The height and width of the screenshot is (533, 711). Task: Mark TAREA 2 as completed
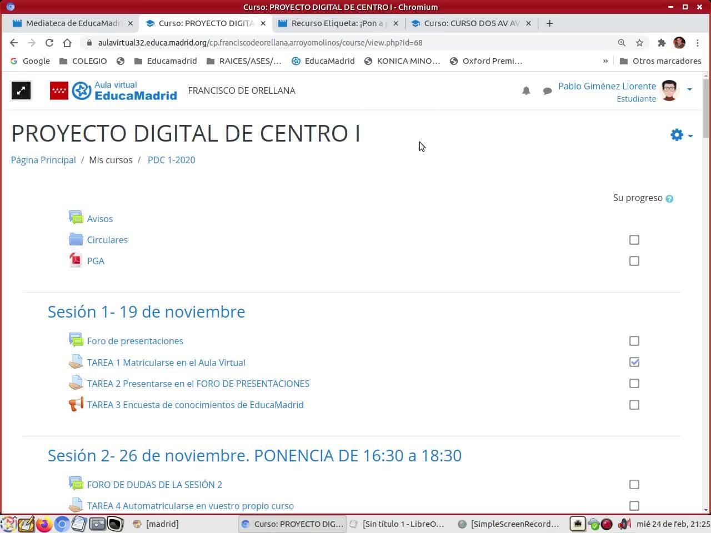point(634,384)
